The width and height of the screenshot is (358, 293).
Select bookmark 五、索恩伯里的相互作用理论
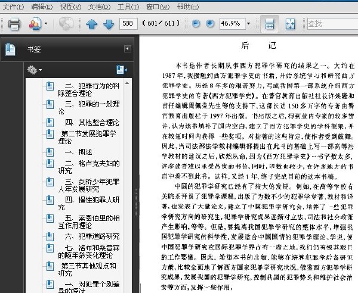coord(88,222)
